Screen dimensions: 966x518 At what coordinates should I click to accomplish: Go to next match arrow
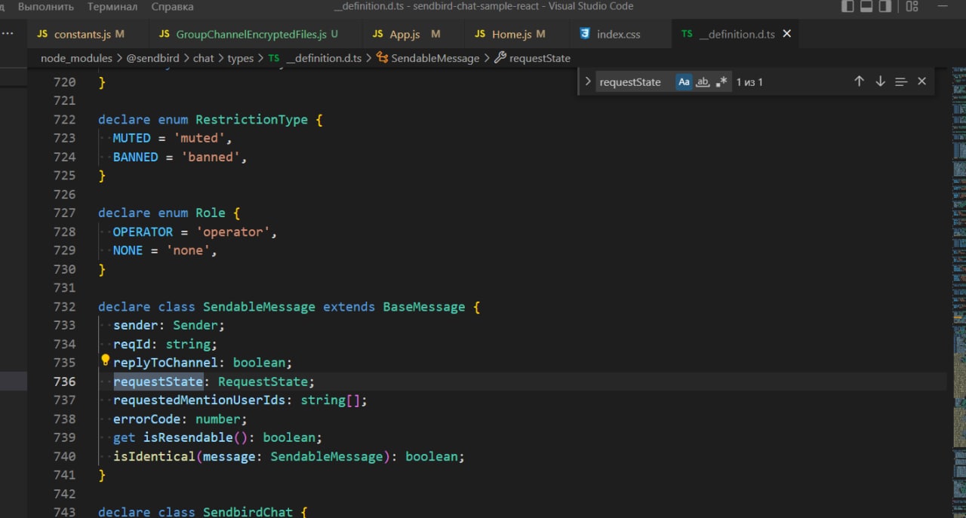pos(880,81)
